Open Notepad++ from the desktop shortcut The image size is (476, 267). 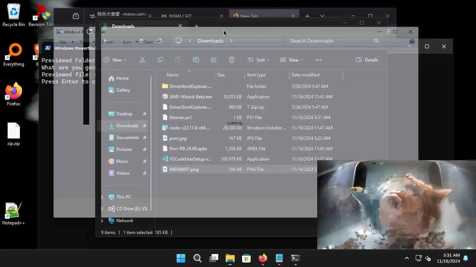14,214
